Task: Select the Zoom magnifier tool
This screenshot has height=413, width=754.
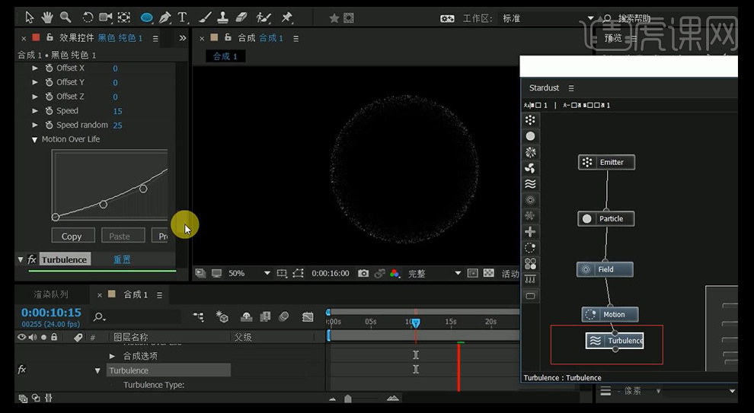Action: pyautogui.click(x=65, y=17)
